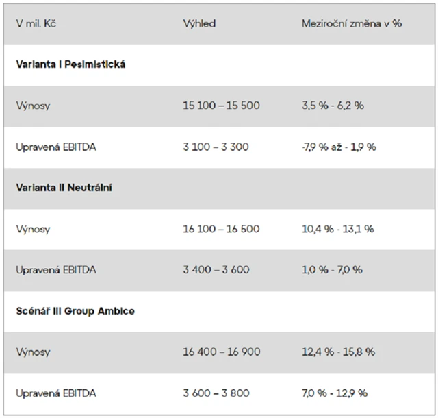Viewport: 438px width, 418px height.
Task: Select the "-7,9 % až - 1,9 %" cell
Action: [339, 147]
